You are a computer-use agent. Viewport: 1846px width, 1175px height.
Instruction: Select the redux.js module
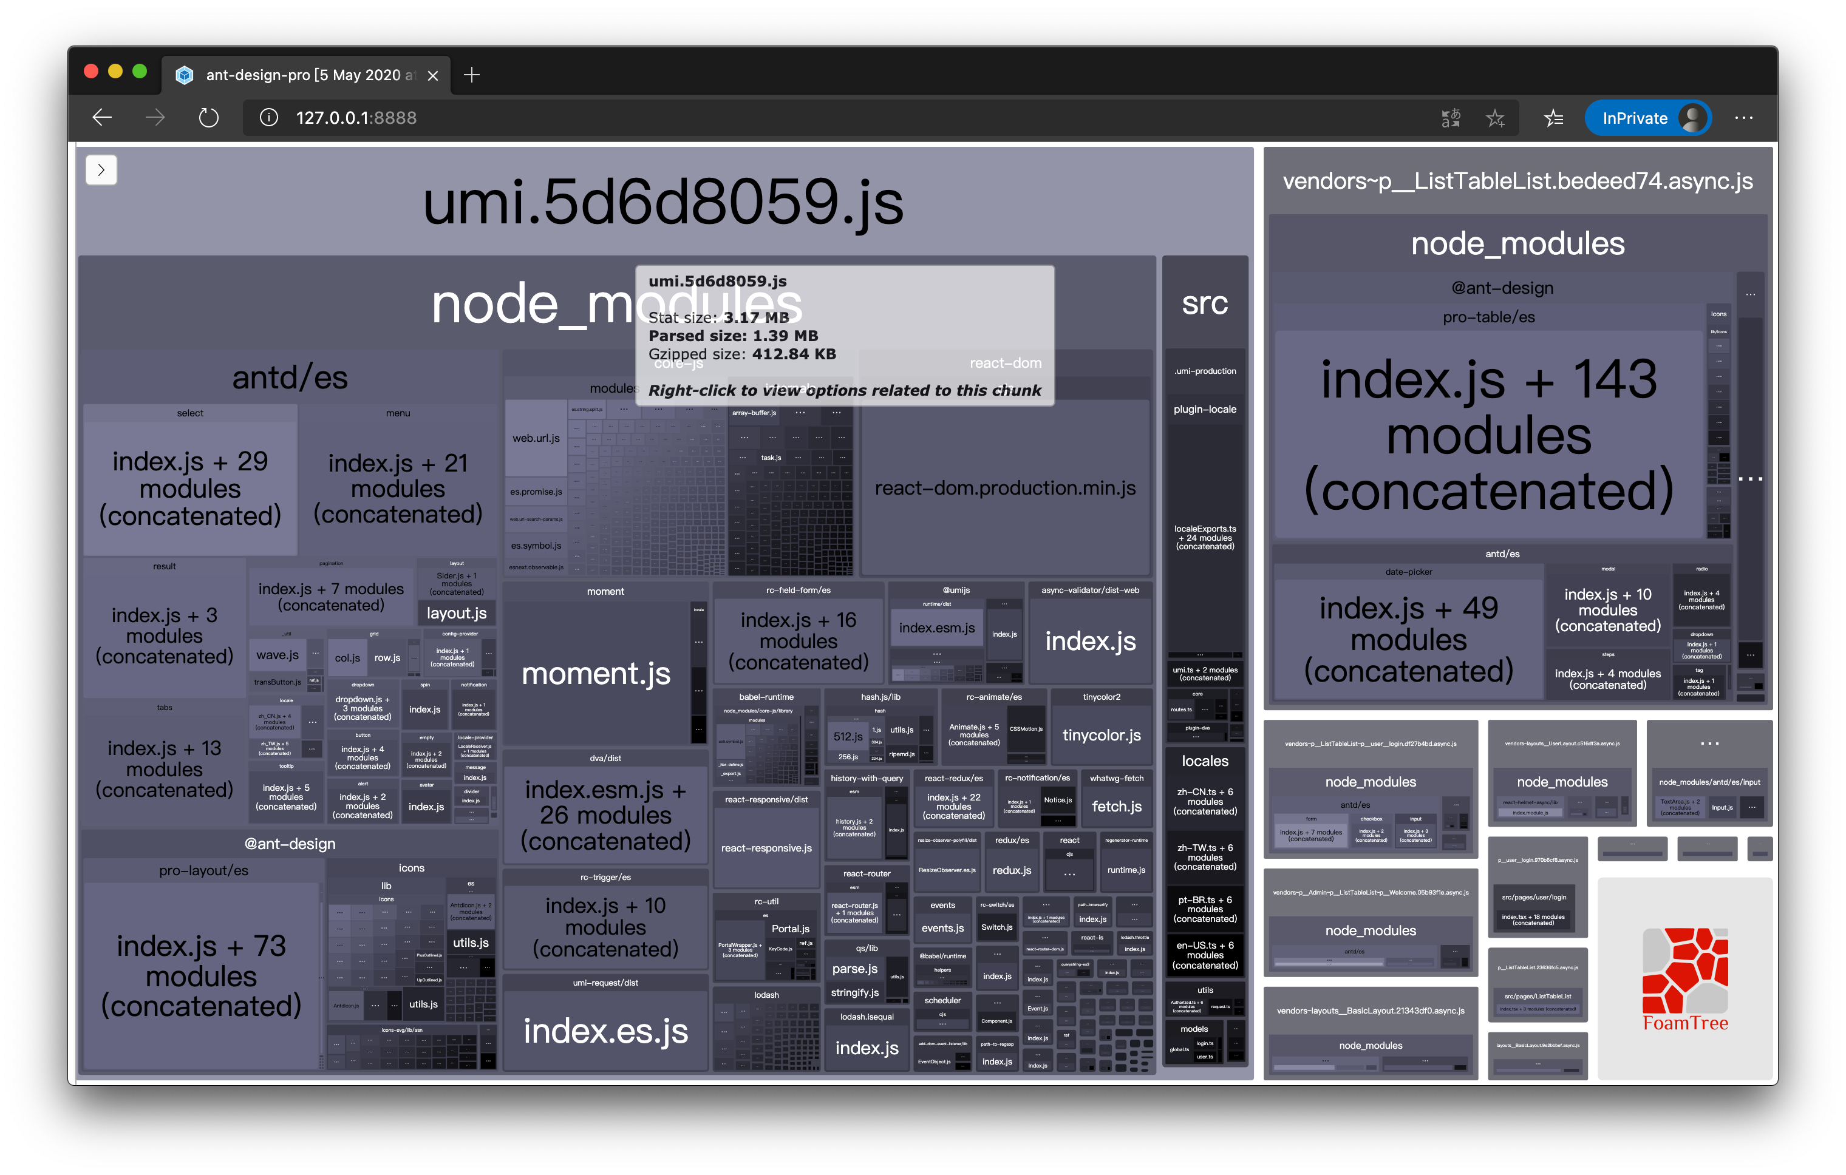pyautogui.click(x=1012, y=870)
